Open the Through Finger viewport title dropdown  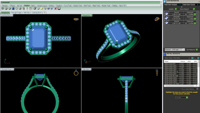13,69
